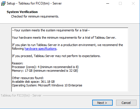
Task: Click the 'Reason:' label in the text box
Action: tap(17, 63)
